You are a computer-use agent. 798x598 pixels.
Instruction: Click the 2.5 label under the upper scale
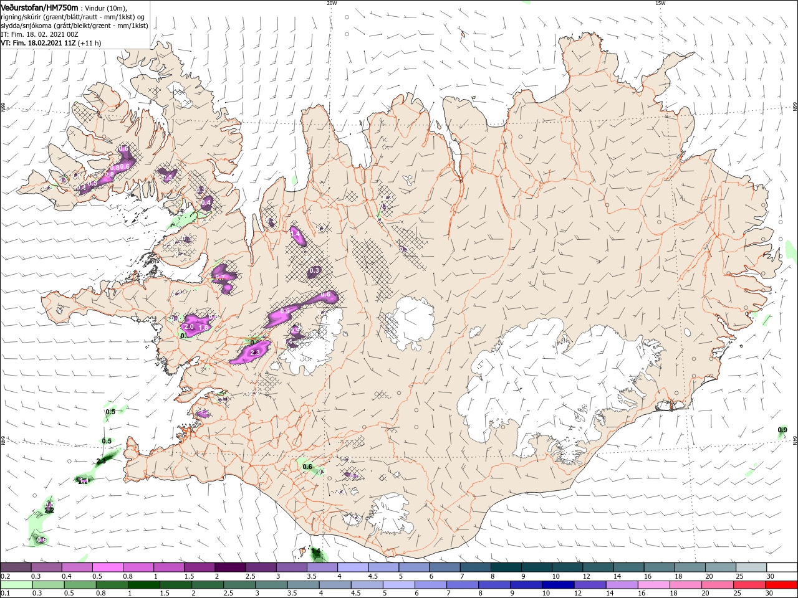click(250, 576)
